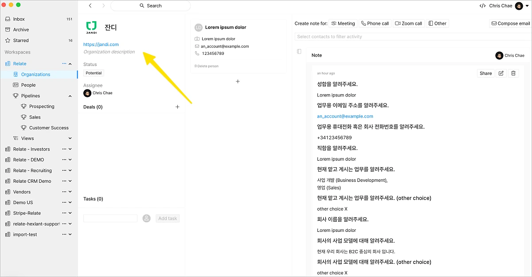The width and height of the screenshot is (532, 277).
Task: Open the account dropdown caret next to avatar
Action: pyautogui.click(x=527, y=6)
